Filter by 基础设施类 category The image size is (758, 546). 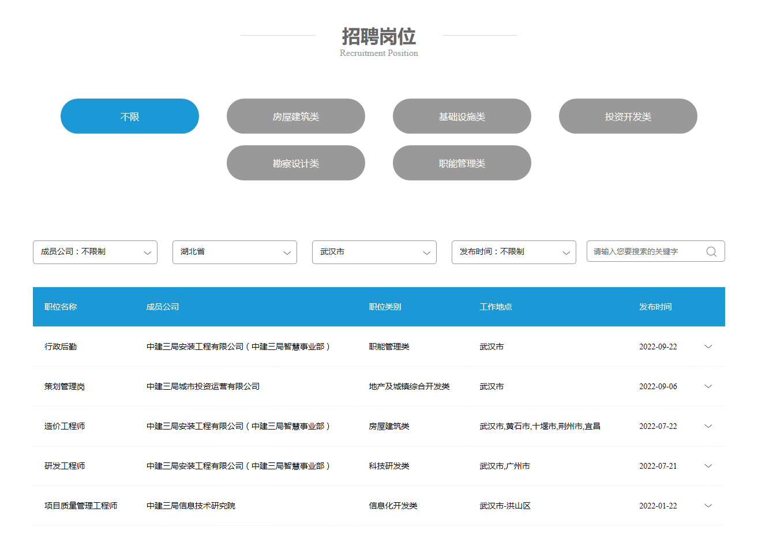tap(462, 116)
